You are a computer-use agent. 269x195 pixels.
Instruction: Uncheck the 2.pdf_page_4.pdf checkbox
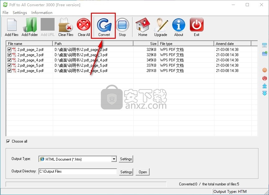(9, 60)
